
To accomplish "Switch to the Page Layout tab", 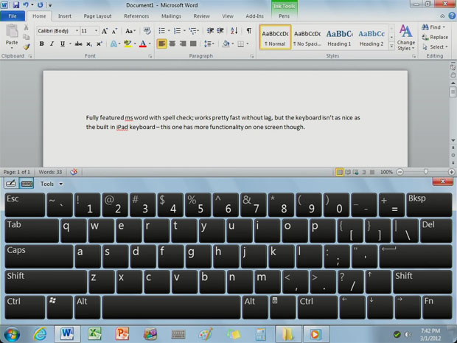I will tap(97, 16).
